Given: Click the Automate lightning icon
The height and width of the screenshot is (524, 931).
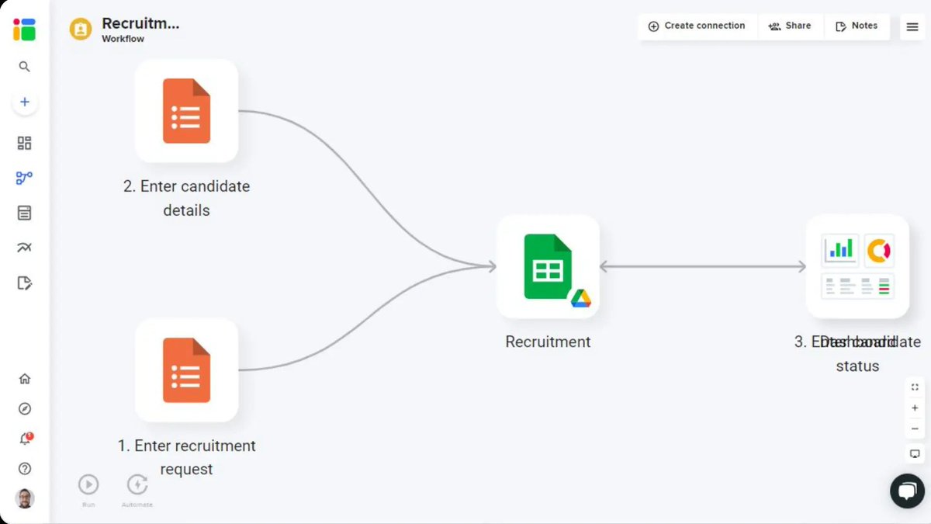Looking at the screenshot, I should (x=137, y=484).
